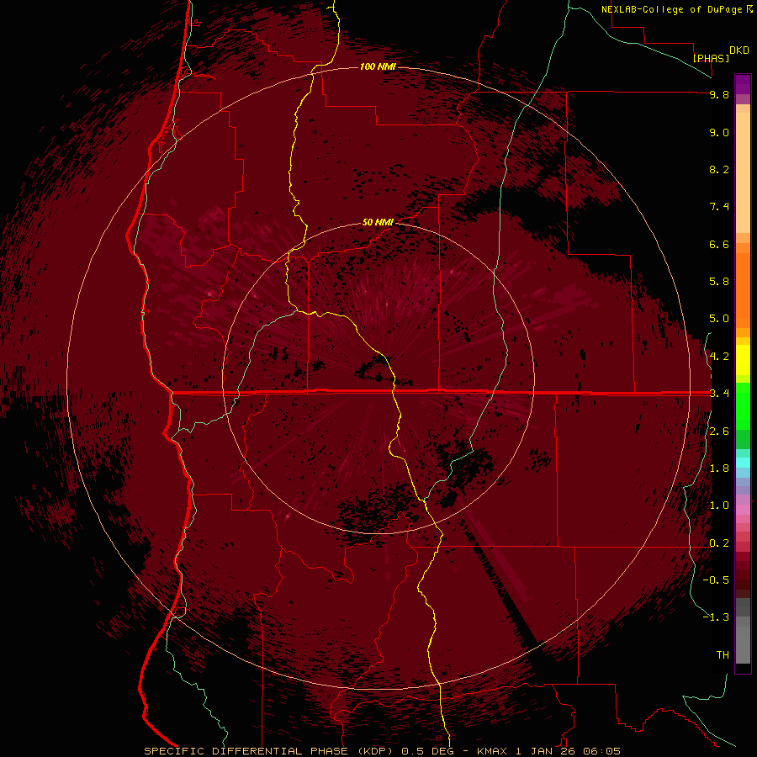This screenshot has height=757, width=757.
Task: Click the orange segment of the color bar
Action: click(x=743, y=290)
